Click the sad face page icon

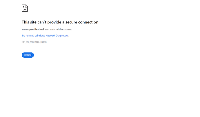pyautogui.click(x=25, y=8)
